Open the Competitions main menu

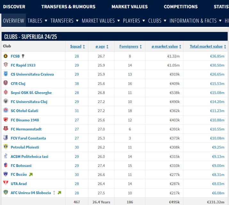pos(181,7)
